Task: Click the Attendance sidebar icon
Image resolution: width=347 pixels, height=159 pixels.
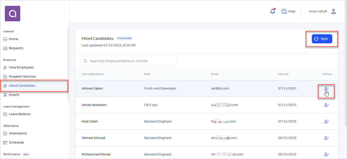Action: (5, 133)
